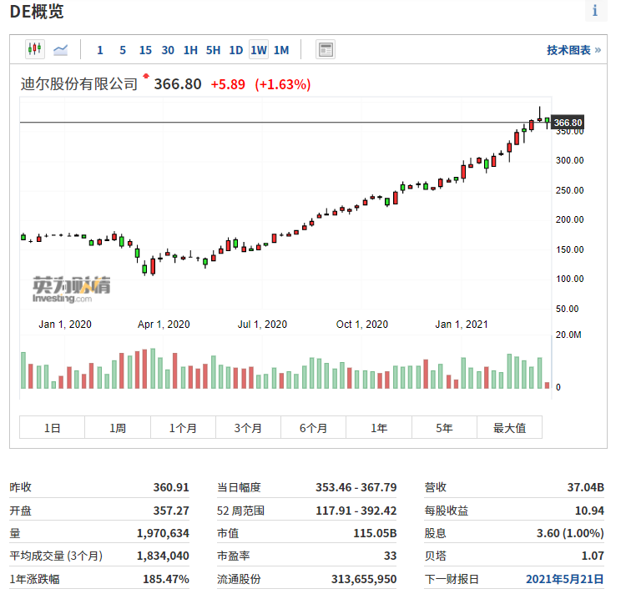Screen dimensions: 621x599
Task: Select the 30 minute interval
Action: point(168,50)
